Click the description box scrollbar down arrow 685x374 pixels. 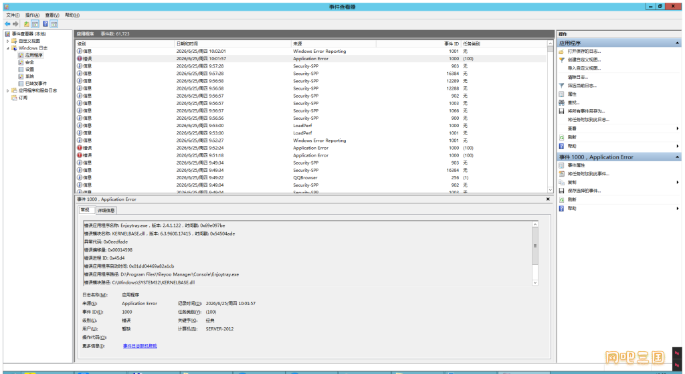[534, 283]
